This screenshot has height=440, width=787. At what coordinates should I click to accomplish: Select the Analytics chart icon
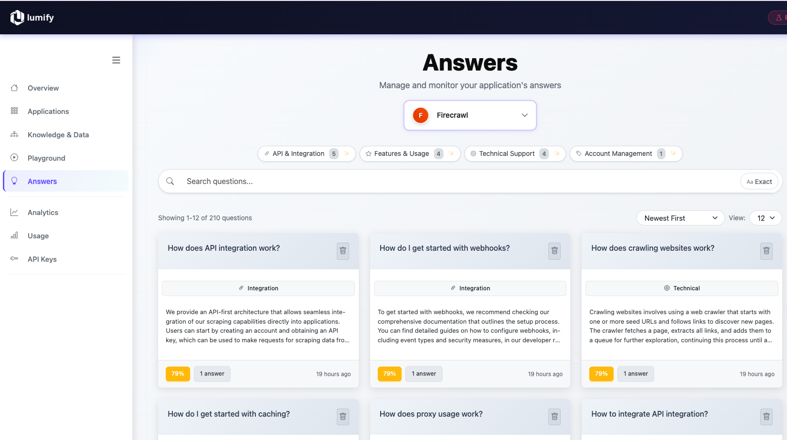coord(14,212)
